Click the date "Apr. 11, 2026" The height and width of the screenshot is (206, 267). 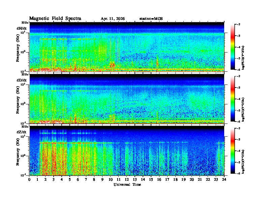[x=113, y=19]
